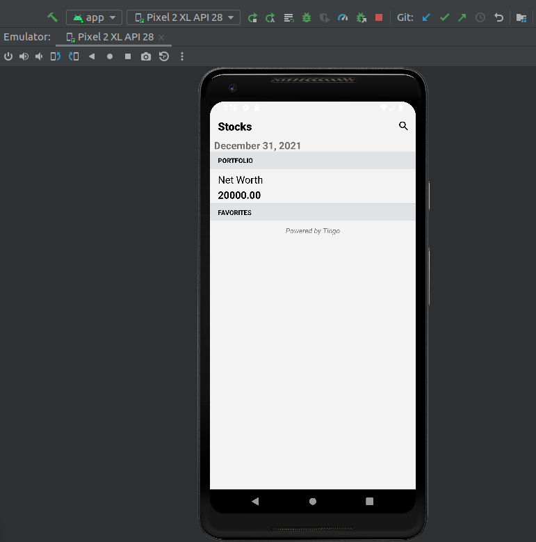
Task: Click the Git Update Project blue arrow
Action: coord(426,17)
